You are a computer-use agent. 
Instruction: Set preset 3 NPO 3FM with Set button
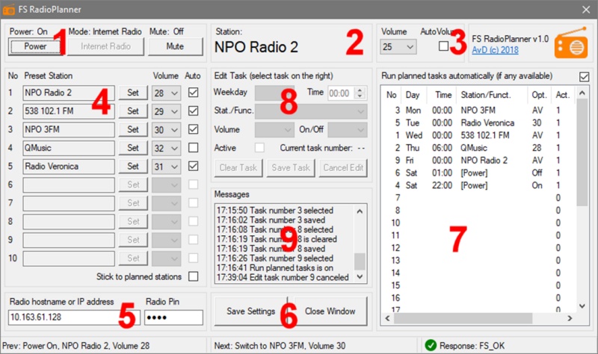coord(133,129)
